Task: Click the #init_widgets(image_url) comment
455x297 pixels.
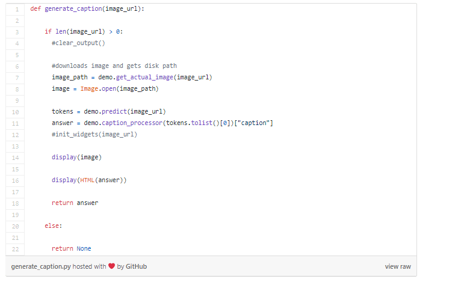Action: [94, 134]
